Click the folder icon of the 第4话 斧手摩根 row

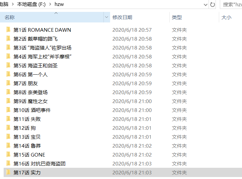8,56
